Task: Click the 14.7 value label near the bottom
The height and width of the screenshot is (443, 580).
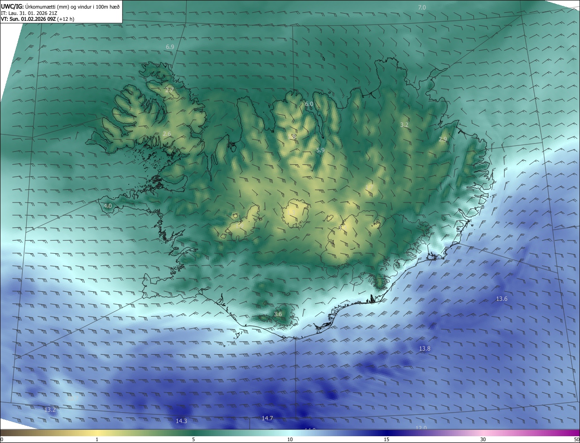Action: point(267,419)
